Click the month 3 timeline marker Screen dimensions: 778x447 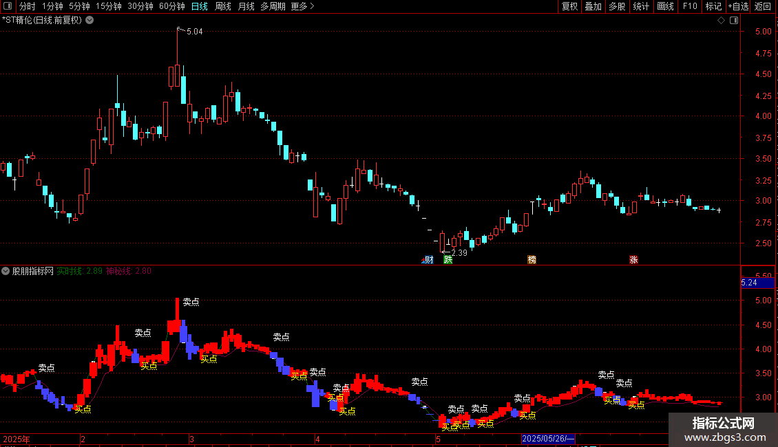tap(191, 439)
